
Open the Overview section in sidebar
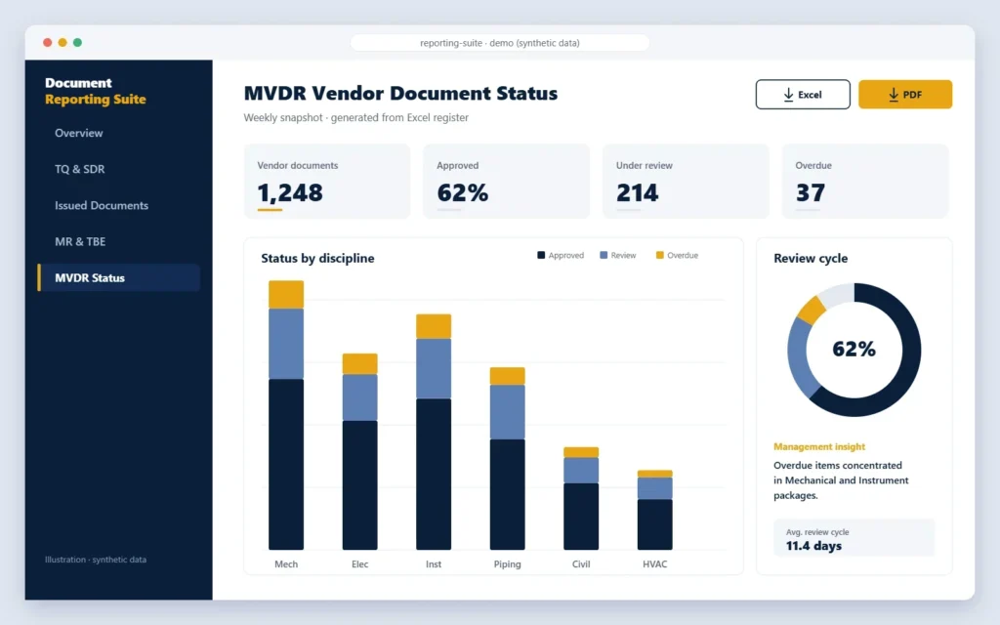(x=78, y=133)
